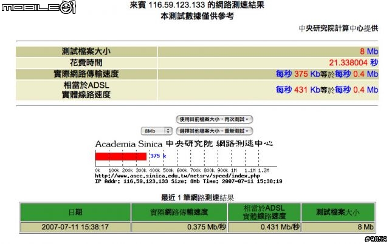The image size is (389, 244).
Task: Click the 21.338004 秒 elapsed time value
Action: [x=354, y=63]
